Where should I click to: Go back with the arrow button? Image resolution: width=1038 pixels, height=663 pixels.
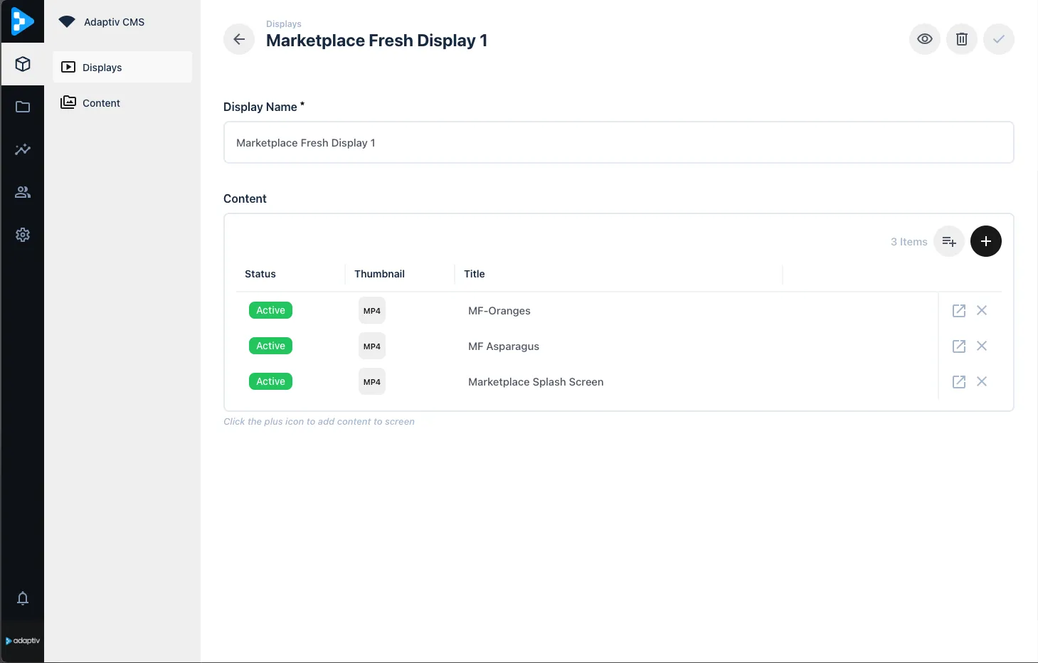[x=239, y=39]
